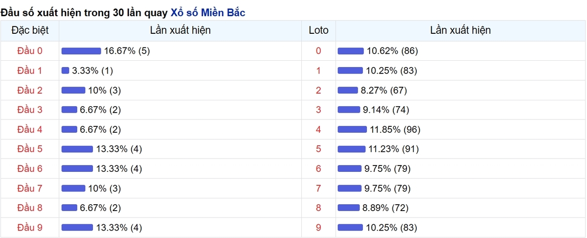This screenshot has height=238, width=587.
Task: Click the Đặc biệt column header
Action: [x=30, y=30]
